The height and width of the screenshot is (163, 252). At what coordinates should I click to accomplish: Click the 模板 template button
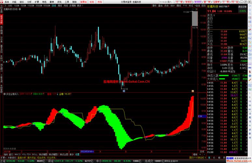195,155
